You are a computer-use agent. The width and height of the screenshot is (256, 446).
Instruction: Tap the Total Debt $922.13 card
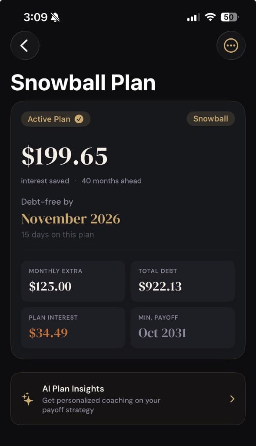183,280
